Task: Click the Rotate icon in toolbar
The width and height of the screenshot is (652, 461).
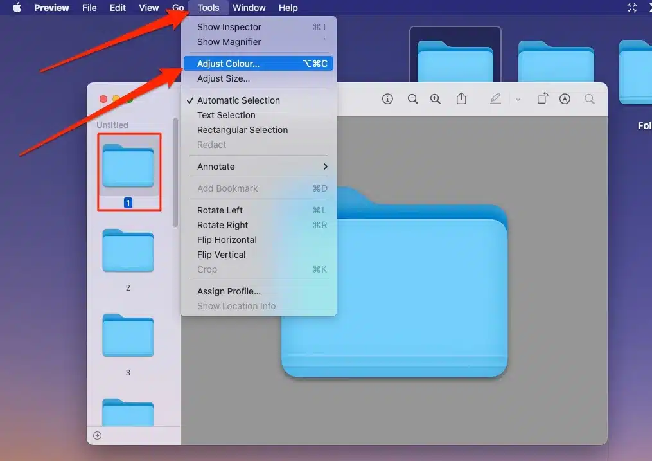Action: coord(542,98)
